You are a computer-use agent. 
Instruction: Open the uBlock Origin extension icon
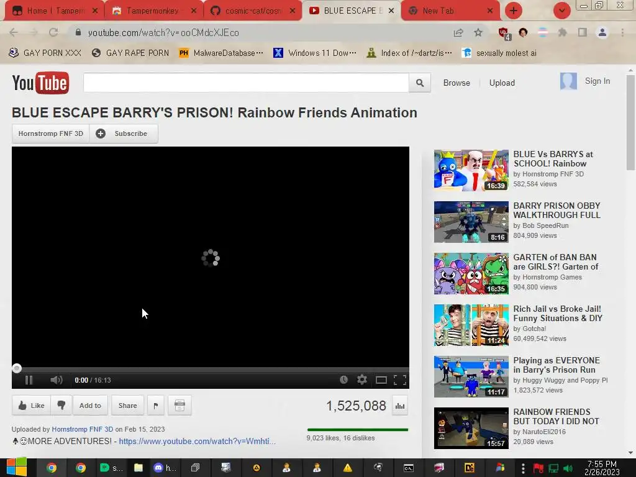coord(504,34)
